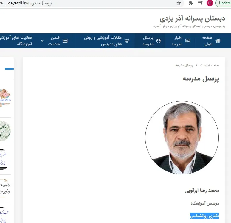Image resolution: width=231 pixels, height=223 pixels.
Task: Open the media control playlist icon
Action: tap(200, 3)
